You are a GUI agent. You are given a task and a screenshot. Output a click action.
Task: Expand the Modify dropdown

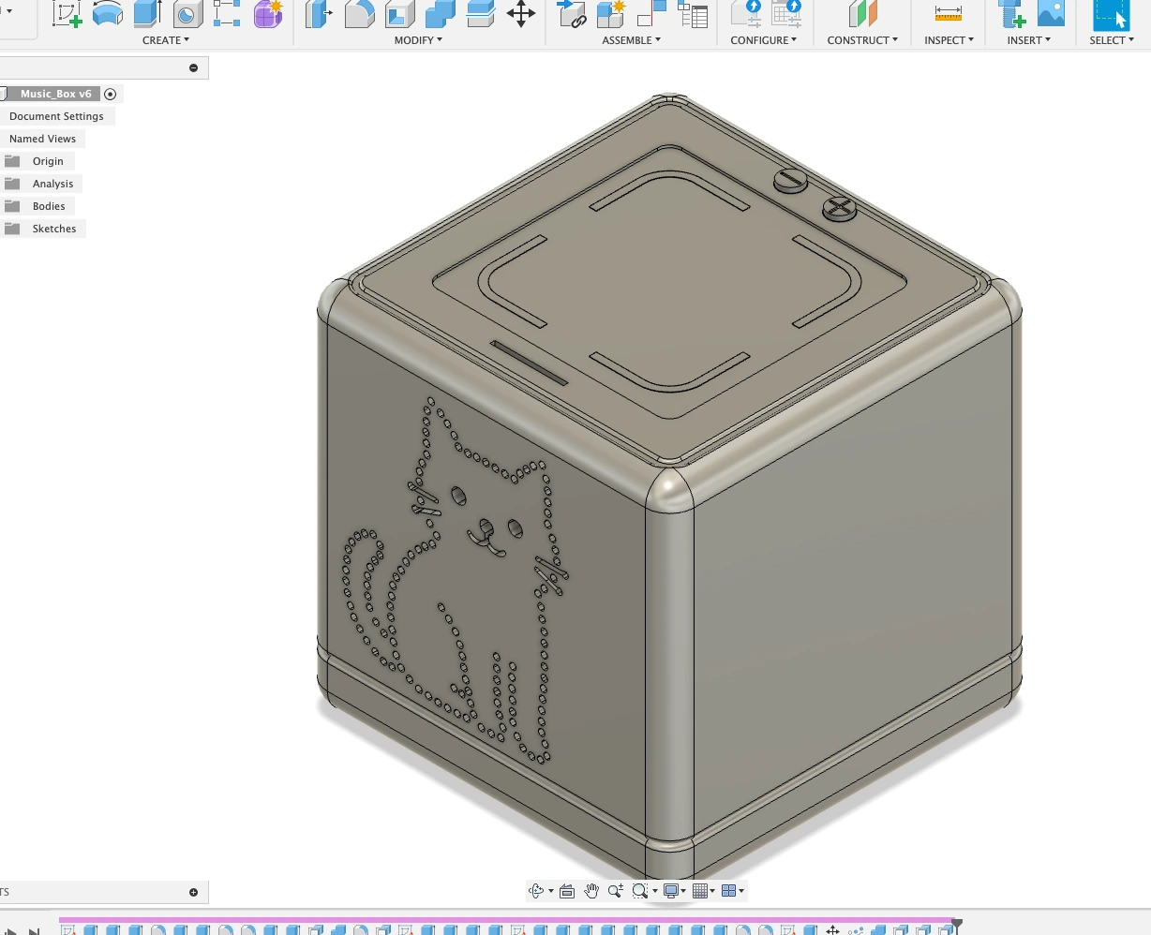coord(418,40)
